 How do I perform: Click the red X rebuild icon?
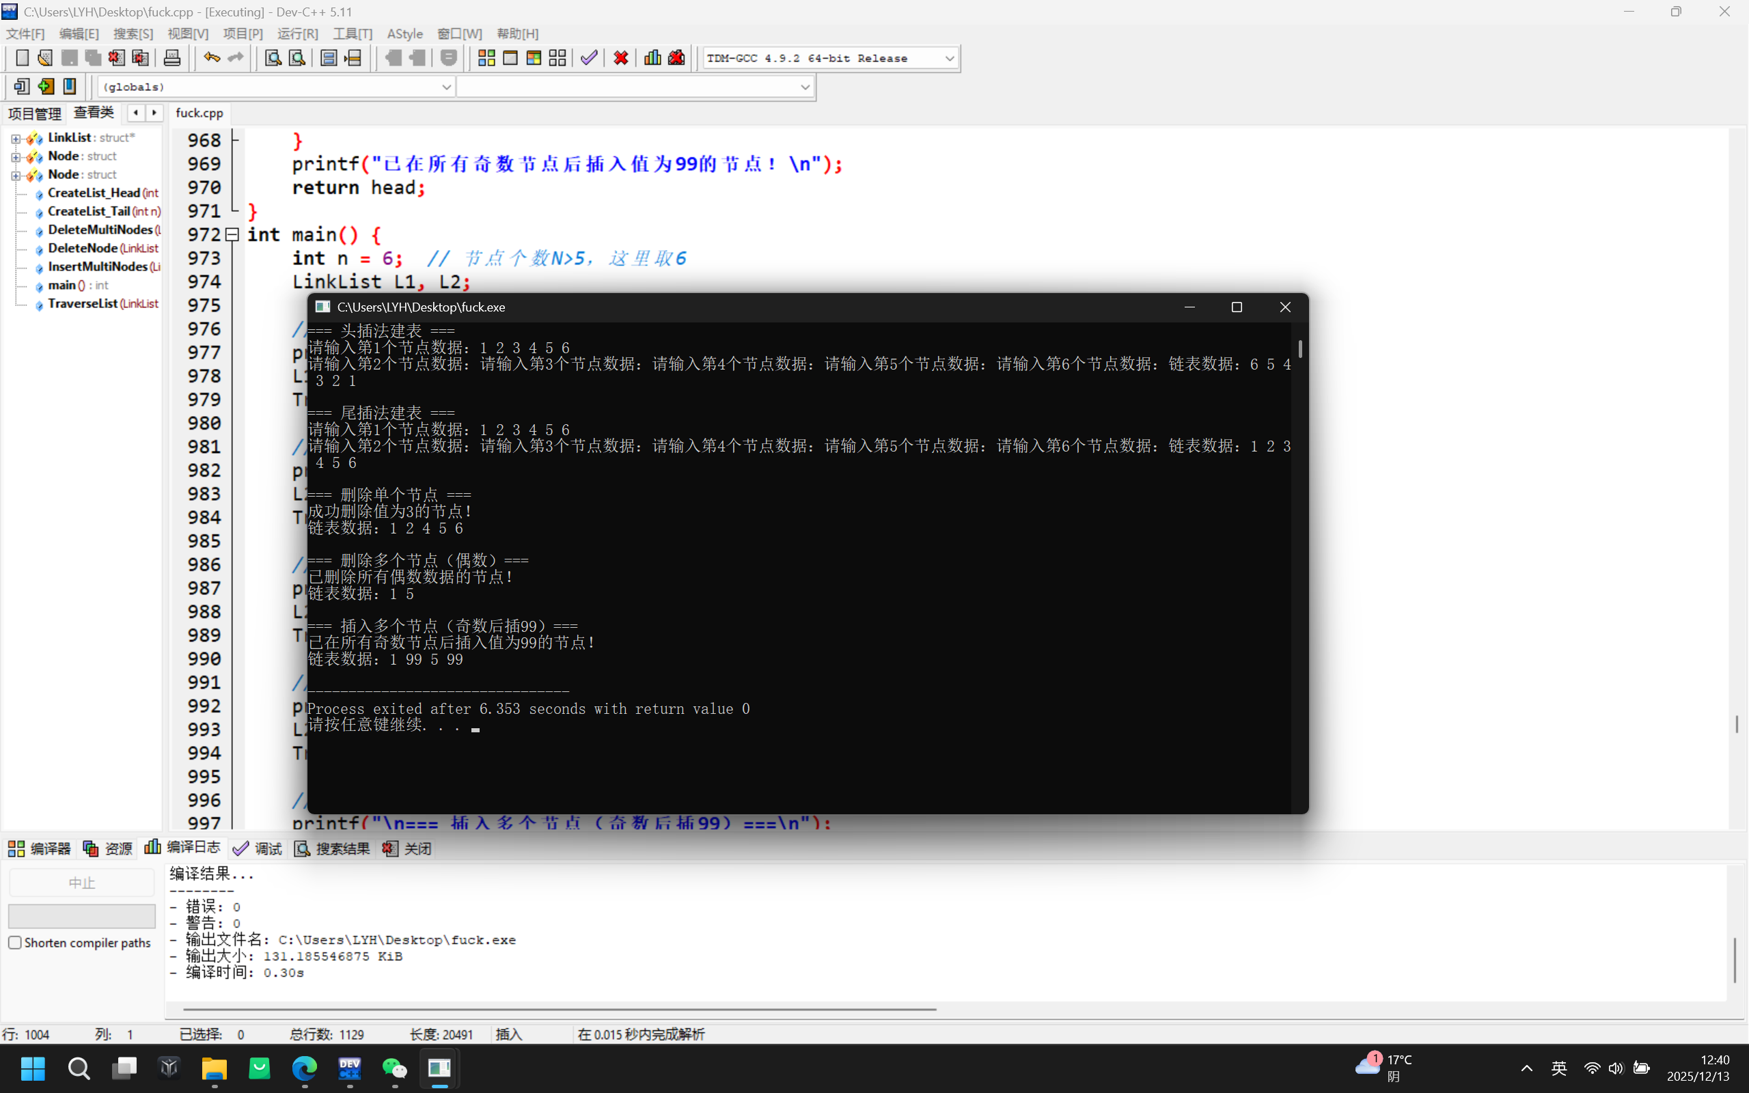coord(620,58)
